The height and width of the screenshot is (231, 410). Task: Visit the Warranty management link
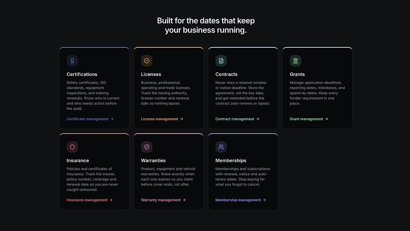163,200
